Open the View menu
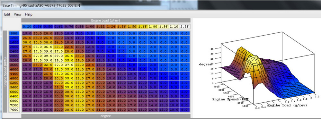Viewport: 321px width, 119px height. pos(18,14)
